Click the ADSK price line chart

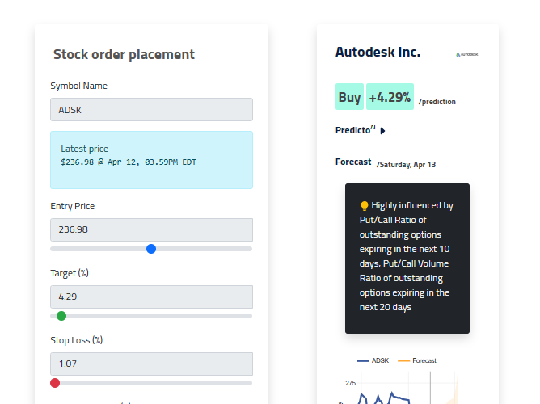click(399, 388)
